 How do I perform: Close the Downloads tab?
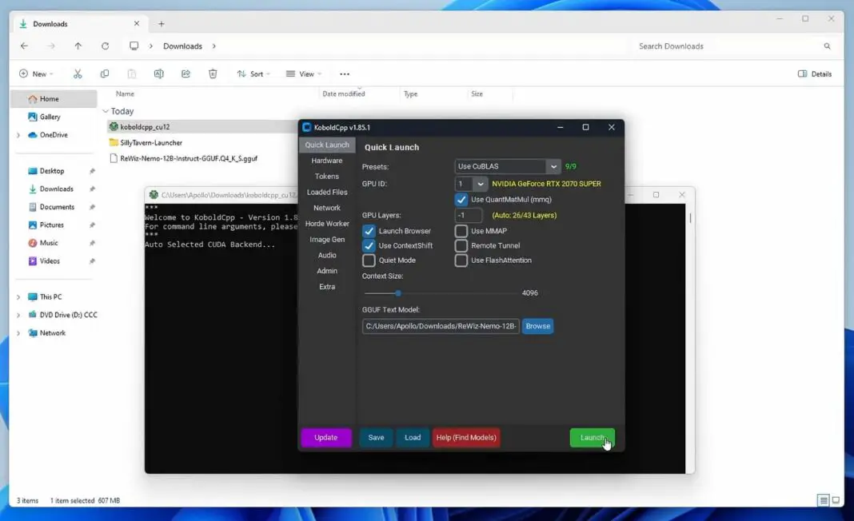point(137,23)
